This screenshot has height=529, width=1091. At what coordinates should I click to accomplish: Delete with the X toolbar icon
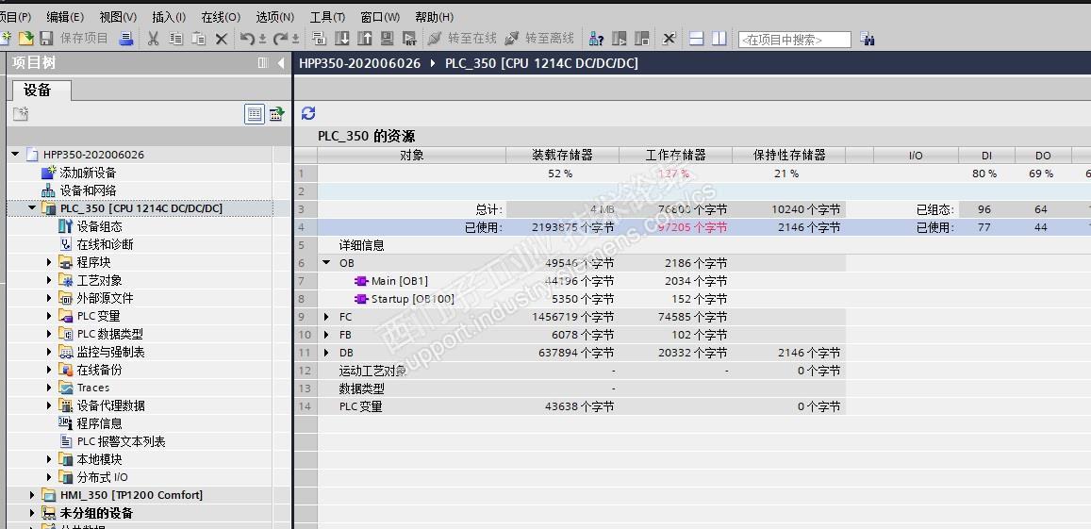(222, 40)
